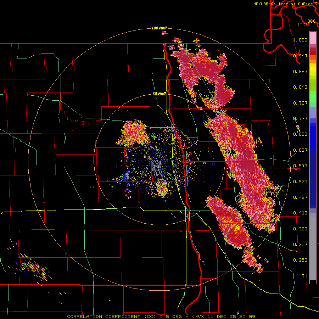This screenshot has height=319, width=319.
Task: Click the TH threshold label
Action: (304, 276)
